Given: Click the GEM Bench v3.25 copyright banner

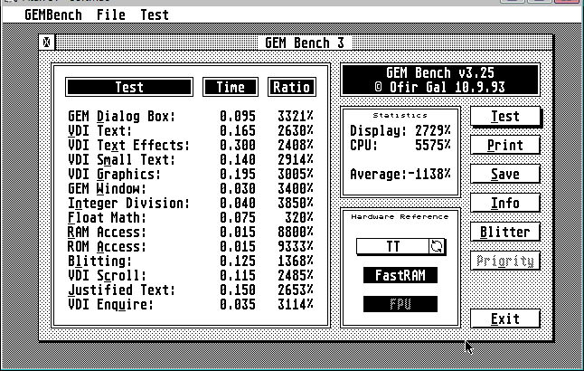Looking at the screenshot, I should click(x=440, y=80).
